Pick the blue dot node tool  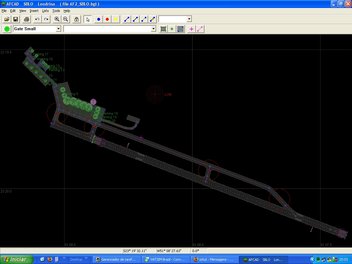(99, 19)
